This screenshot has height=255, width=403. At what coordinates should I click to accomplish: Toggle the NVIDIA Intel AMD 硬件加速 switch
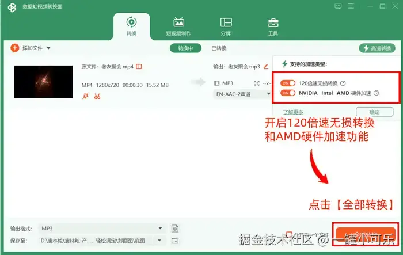tap(288, 93)
